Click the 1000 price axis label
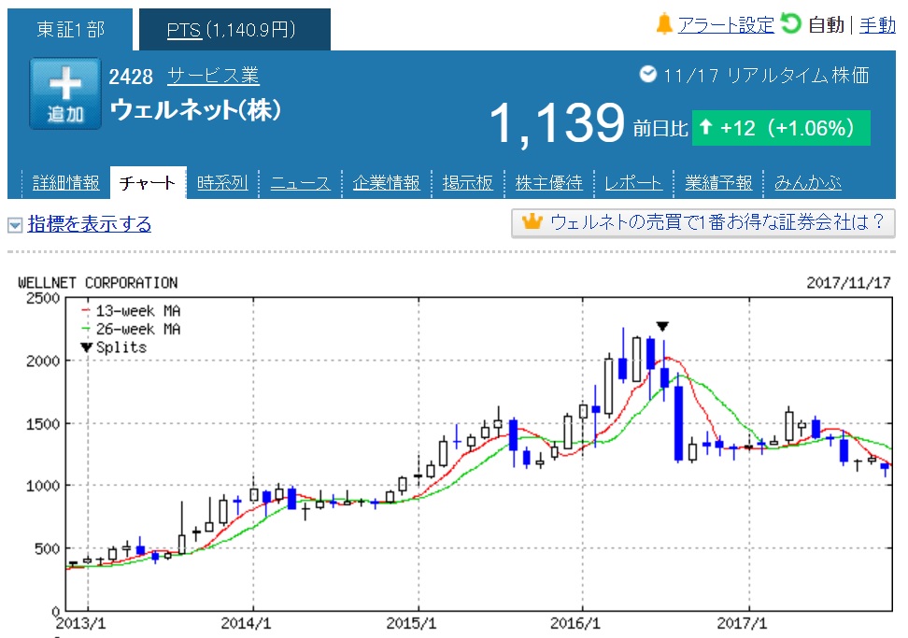The width and height of the screenshot is (908, 638). click(x=43, y=486)
